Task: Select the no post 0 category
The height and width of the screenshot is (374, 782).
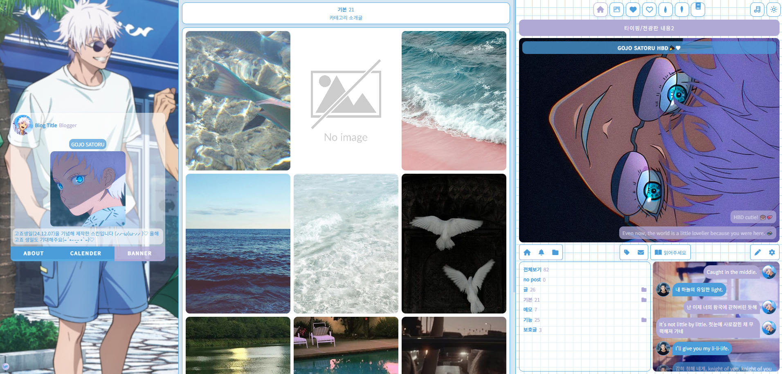Action: pos(534,280)
